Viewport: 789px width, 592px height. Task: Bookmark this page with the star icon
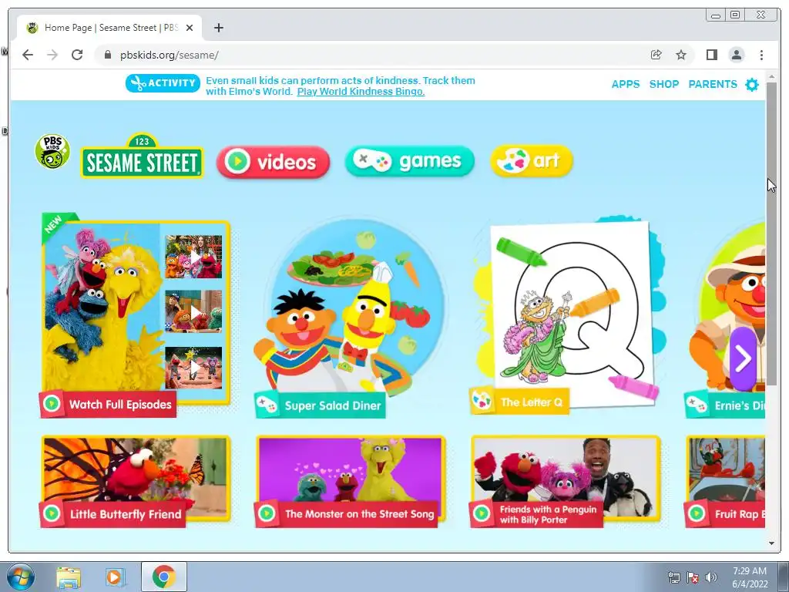coord(681,55)
